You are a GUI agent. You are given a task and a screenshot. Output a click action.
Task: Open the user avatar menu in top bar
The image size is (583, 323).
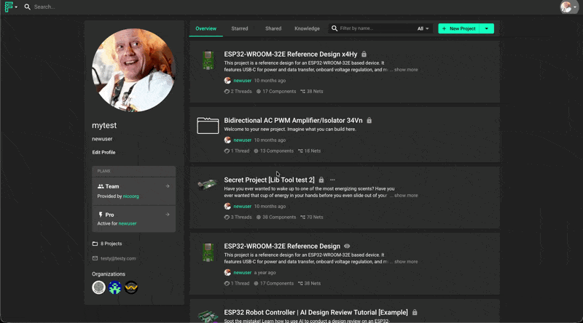coord(567,7)
